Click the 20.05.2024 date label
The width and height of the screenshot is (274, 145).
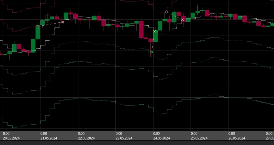(x=11, y=138)
